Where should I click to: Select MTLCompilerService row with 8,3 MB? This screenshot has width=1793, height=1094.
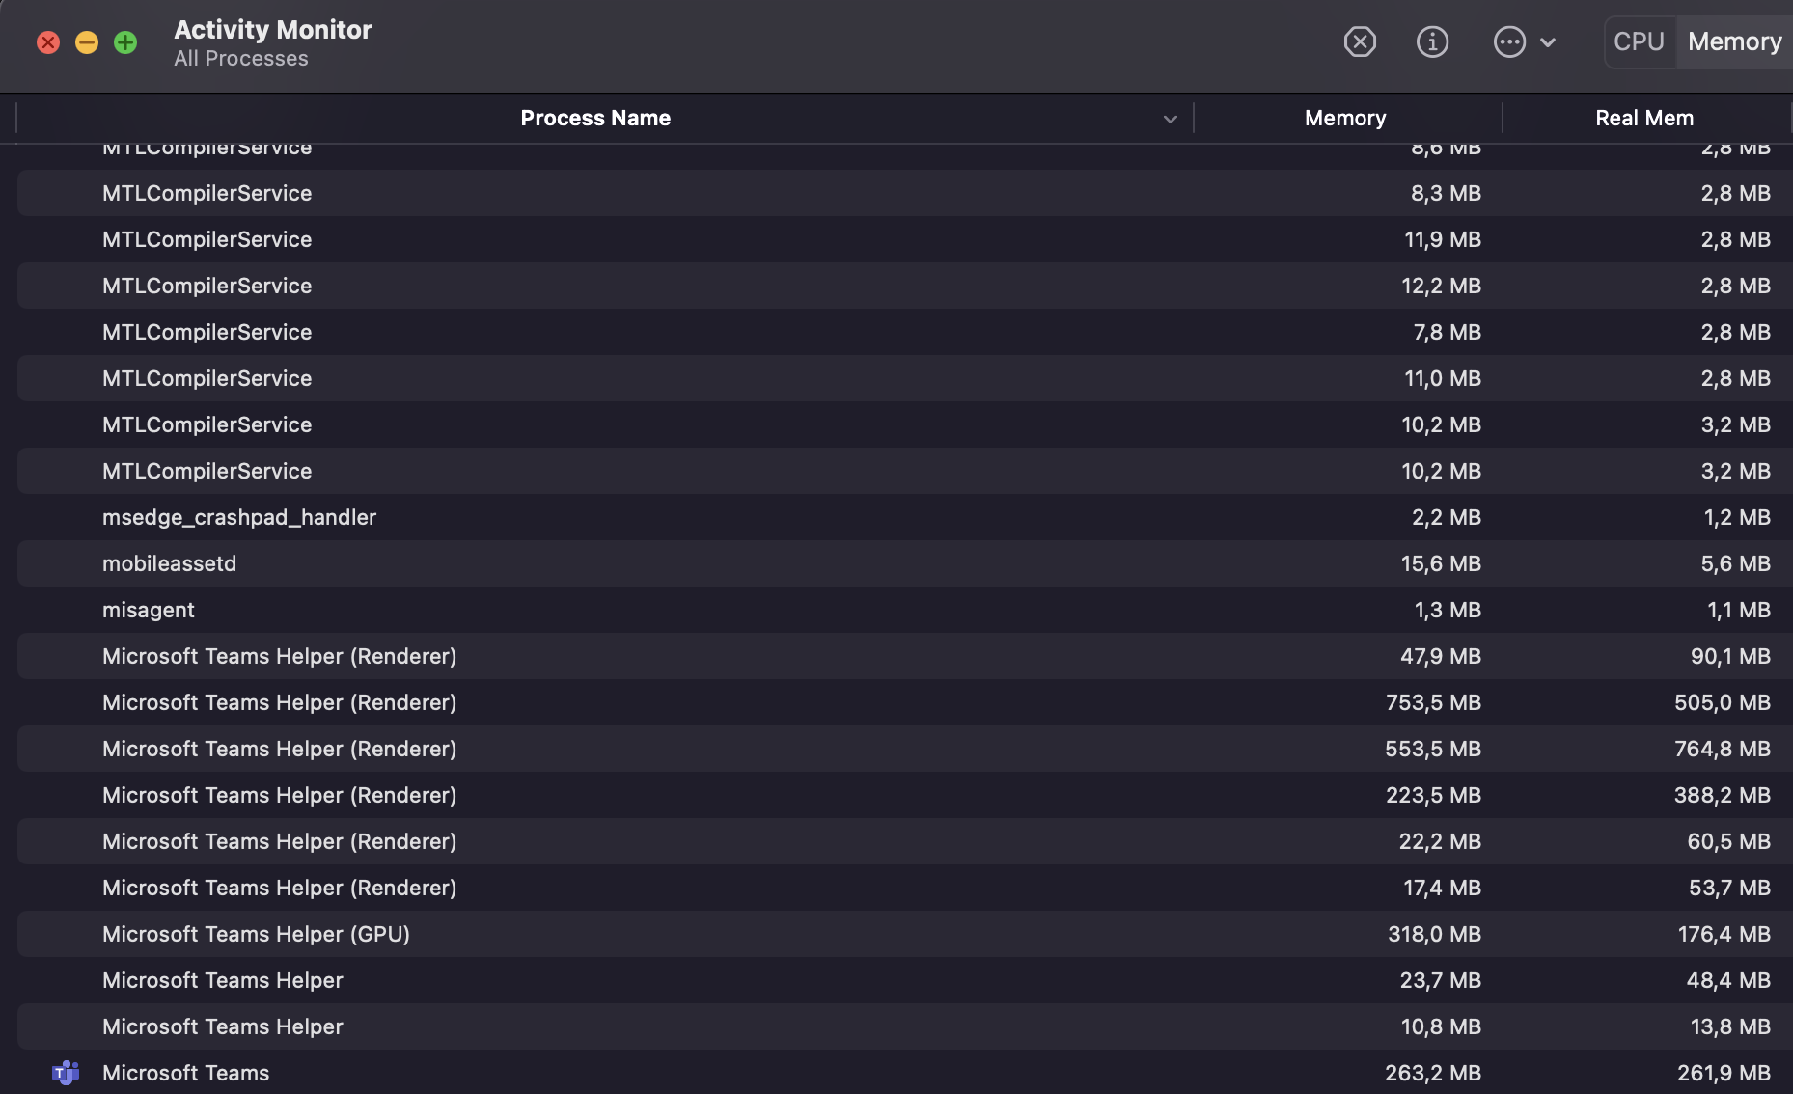pos(904,193)
